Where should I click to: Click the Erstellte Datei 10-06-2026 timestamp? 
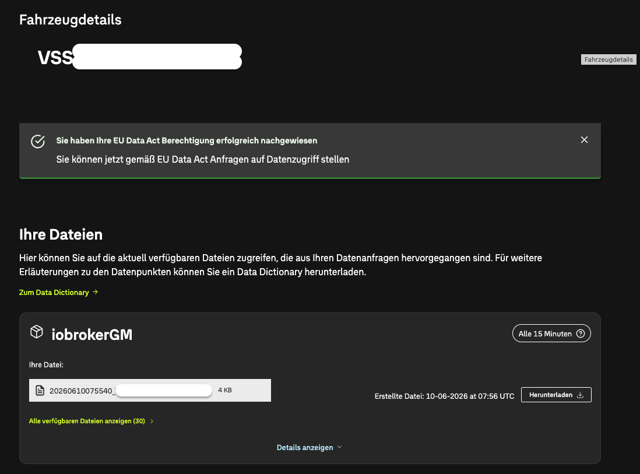pyautogui.click(x=445, y=396)
